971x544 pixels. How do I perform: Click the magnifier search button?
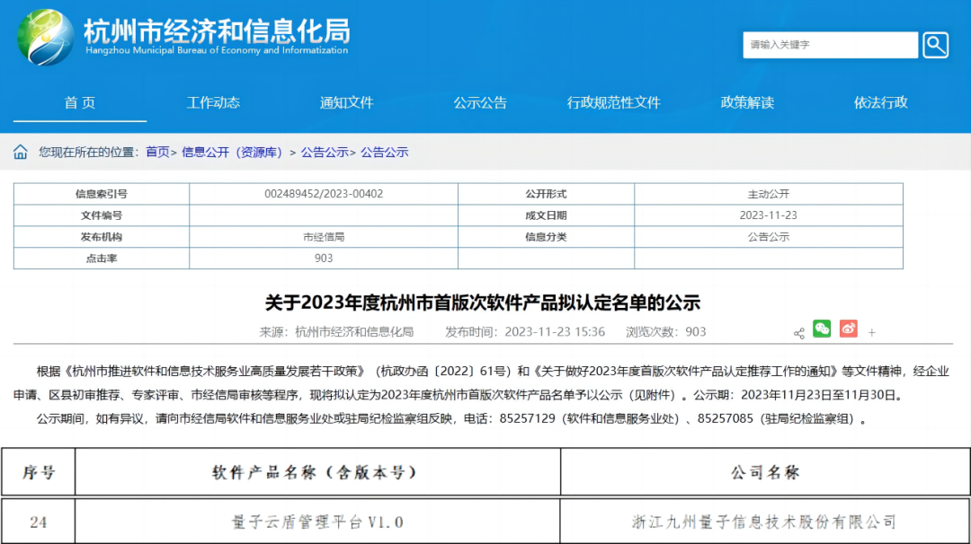[x=936, y=45]
